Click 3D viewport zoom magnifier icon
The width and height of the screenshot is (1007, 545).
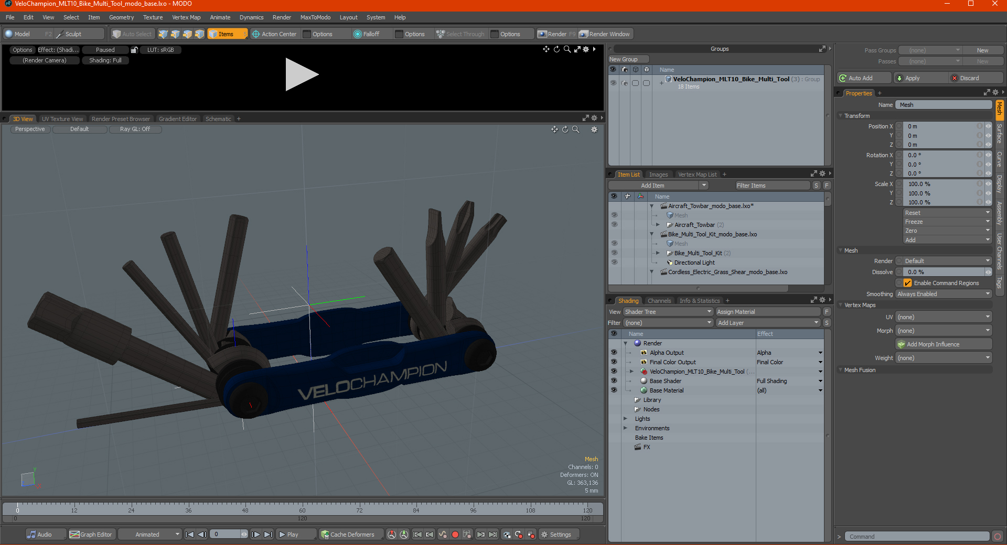(576, 129)
